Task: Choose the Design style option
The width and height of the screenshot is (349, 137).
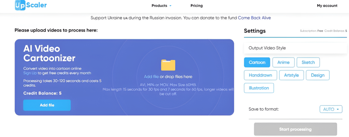Action: pos(318,75)
